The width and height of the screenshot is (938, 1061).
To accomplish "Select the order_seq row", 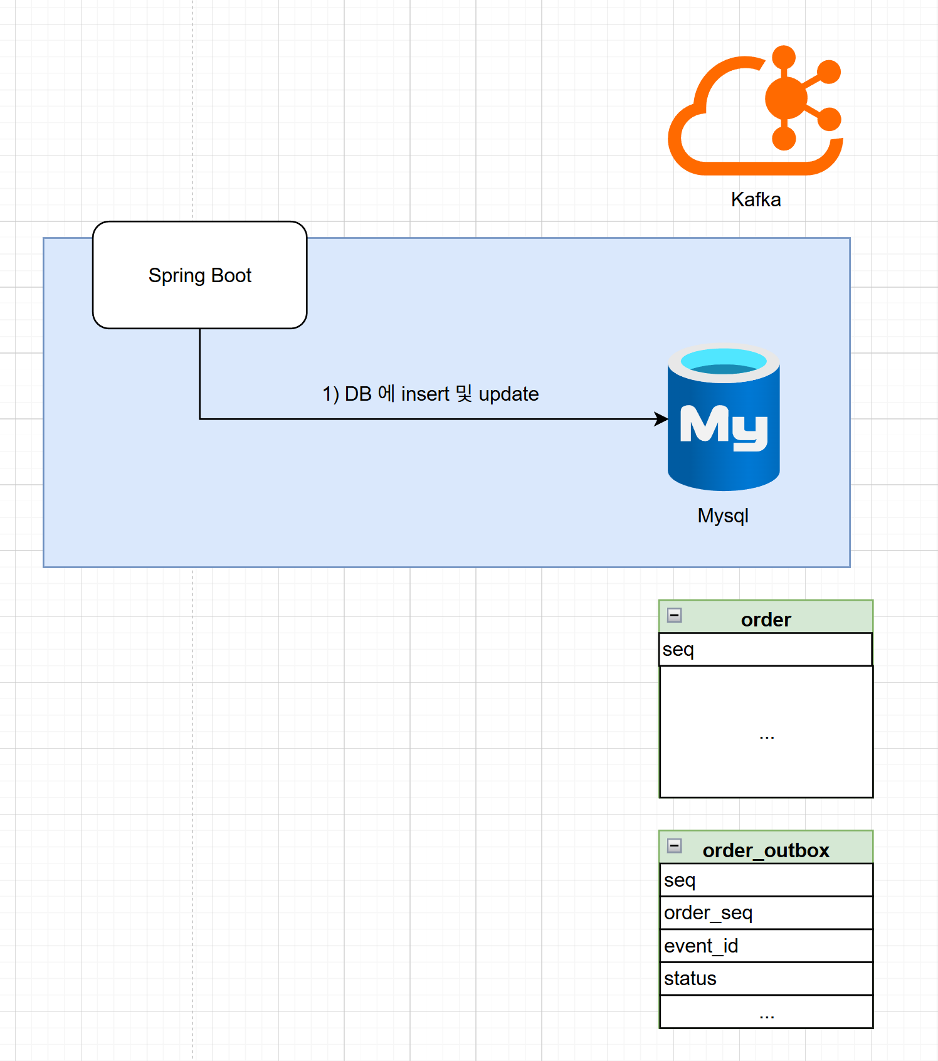I will pyautogui.click(x=766, y=912).
